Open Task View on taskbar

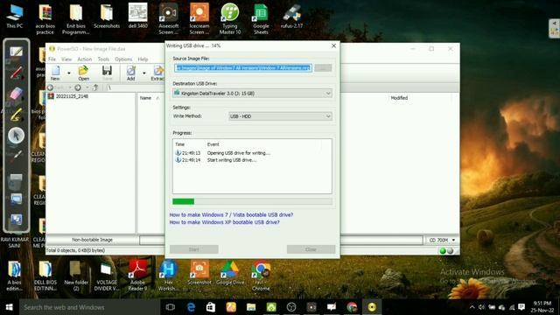(x=171, y=307)
